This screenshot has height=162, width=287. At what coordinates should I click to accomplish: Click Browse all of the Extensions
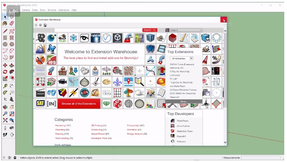click(79, 104)
